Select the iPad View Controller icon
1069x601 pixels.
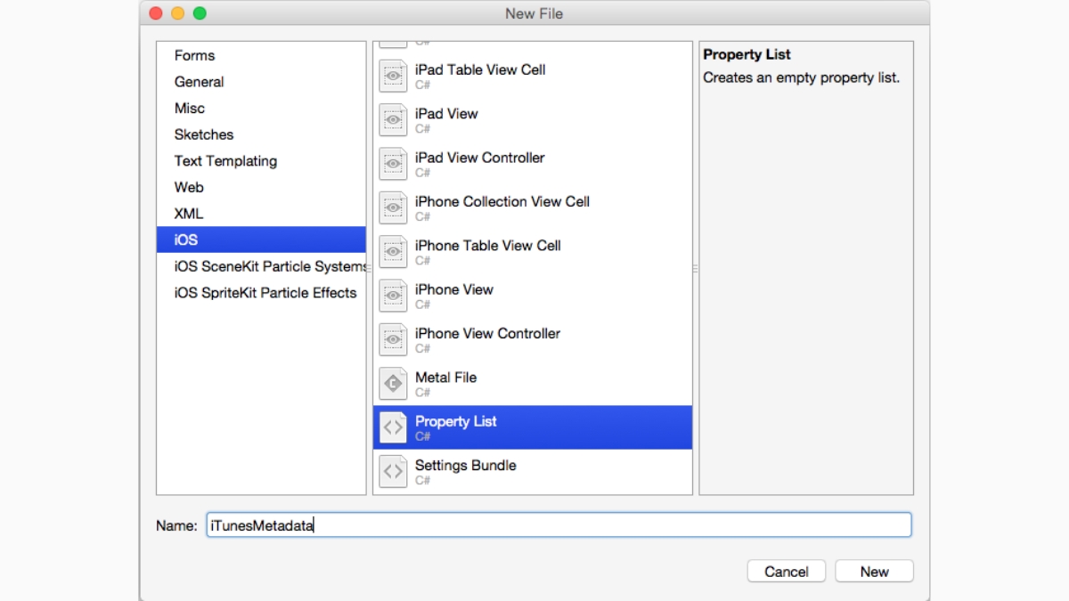(393, 165)
